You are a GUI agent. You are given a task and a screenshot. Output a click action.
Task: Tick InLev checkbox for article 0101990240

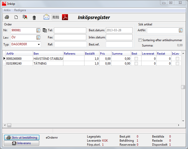[x=177, y=63]
